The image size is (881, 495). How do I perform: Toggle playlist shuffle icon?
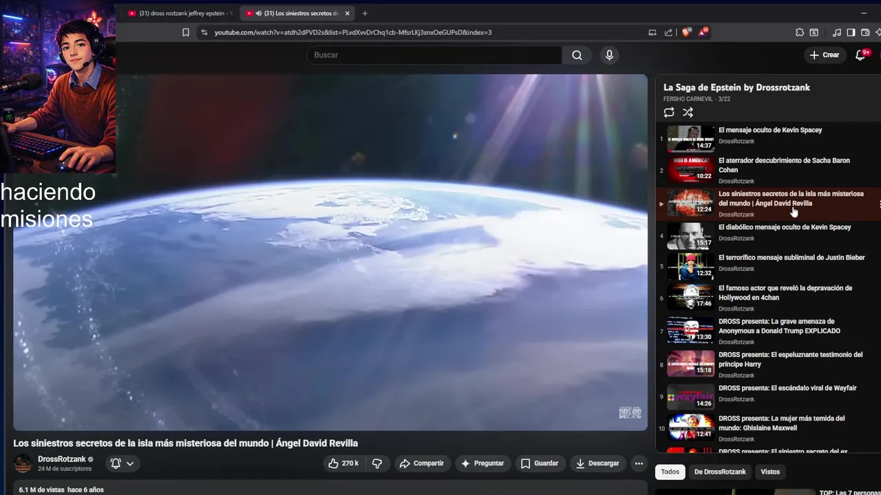click(x=688, y=113)
